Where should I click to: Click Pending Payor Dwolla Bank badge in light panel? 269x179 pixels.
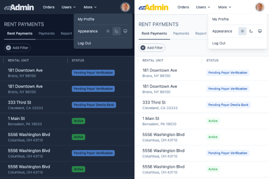pyautogui.click(x=228, y=105)
